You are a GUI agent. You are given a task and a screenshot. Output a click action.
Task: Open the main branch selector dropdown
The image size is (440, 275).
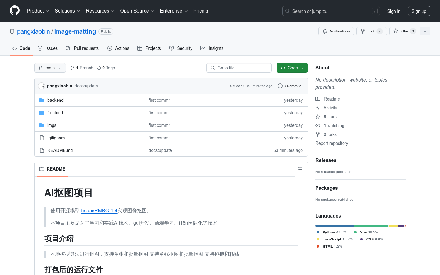[x=50, y=68]
